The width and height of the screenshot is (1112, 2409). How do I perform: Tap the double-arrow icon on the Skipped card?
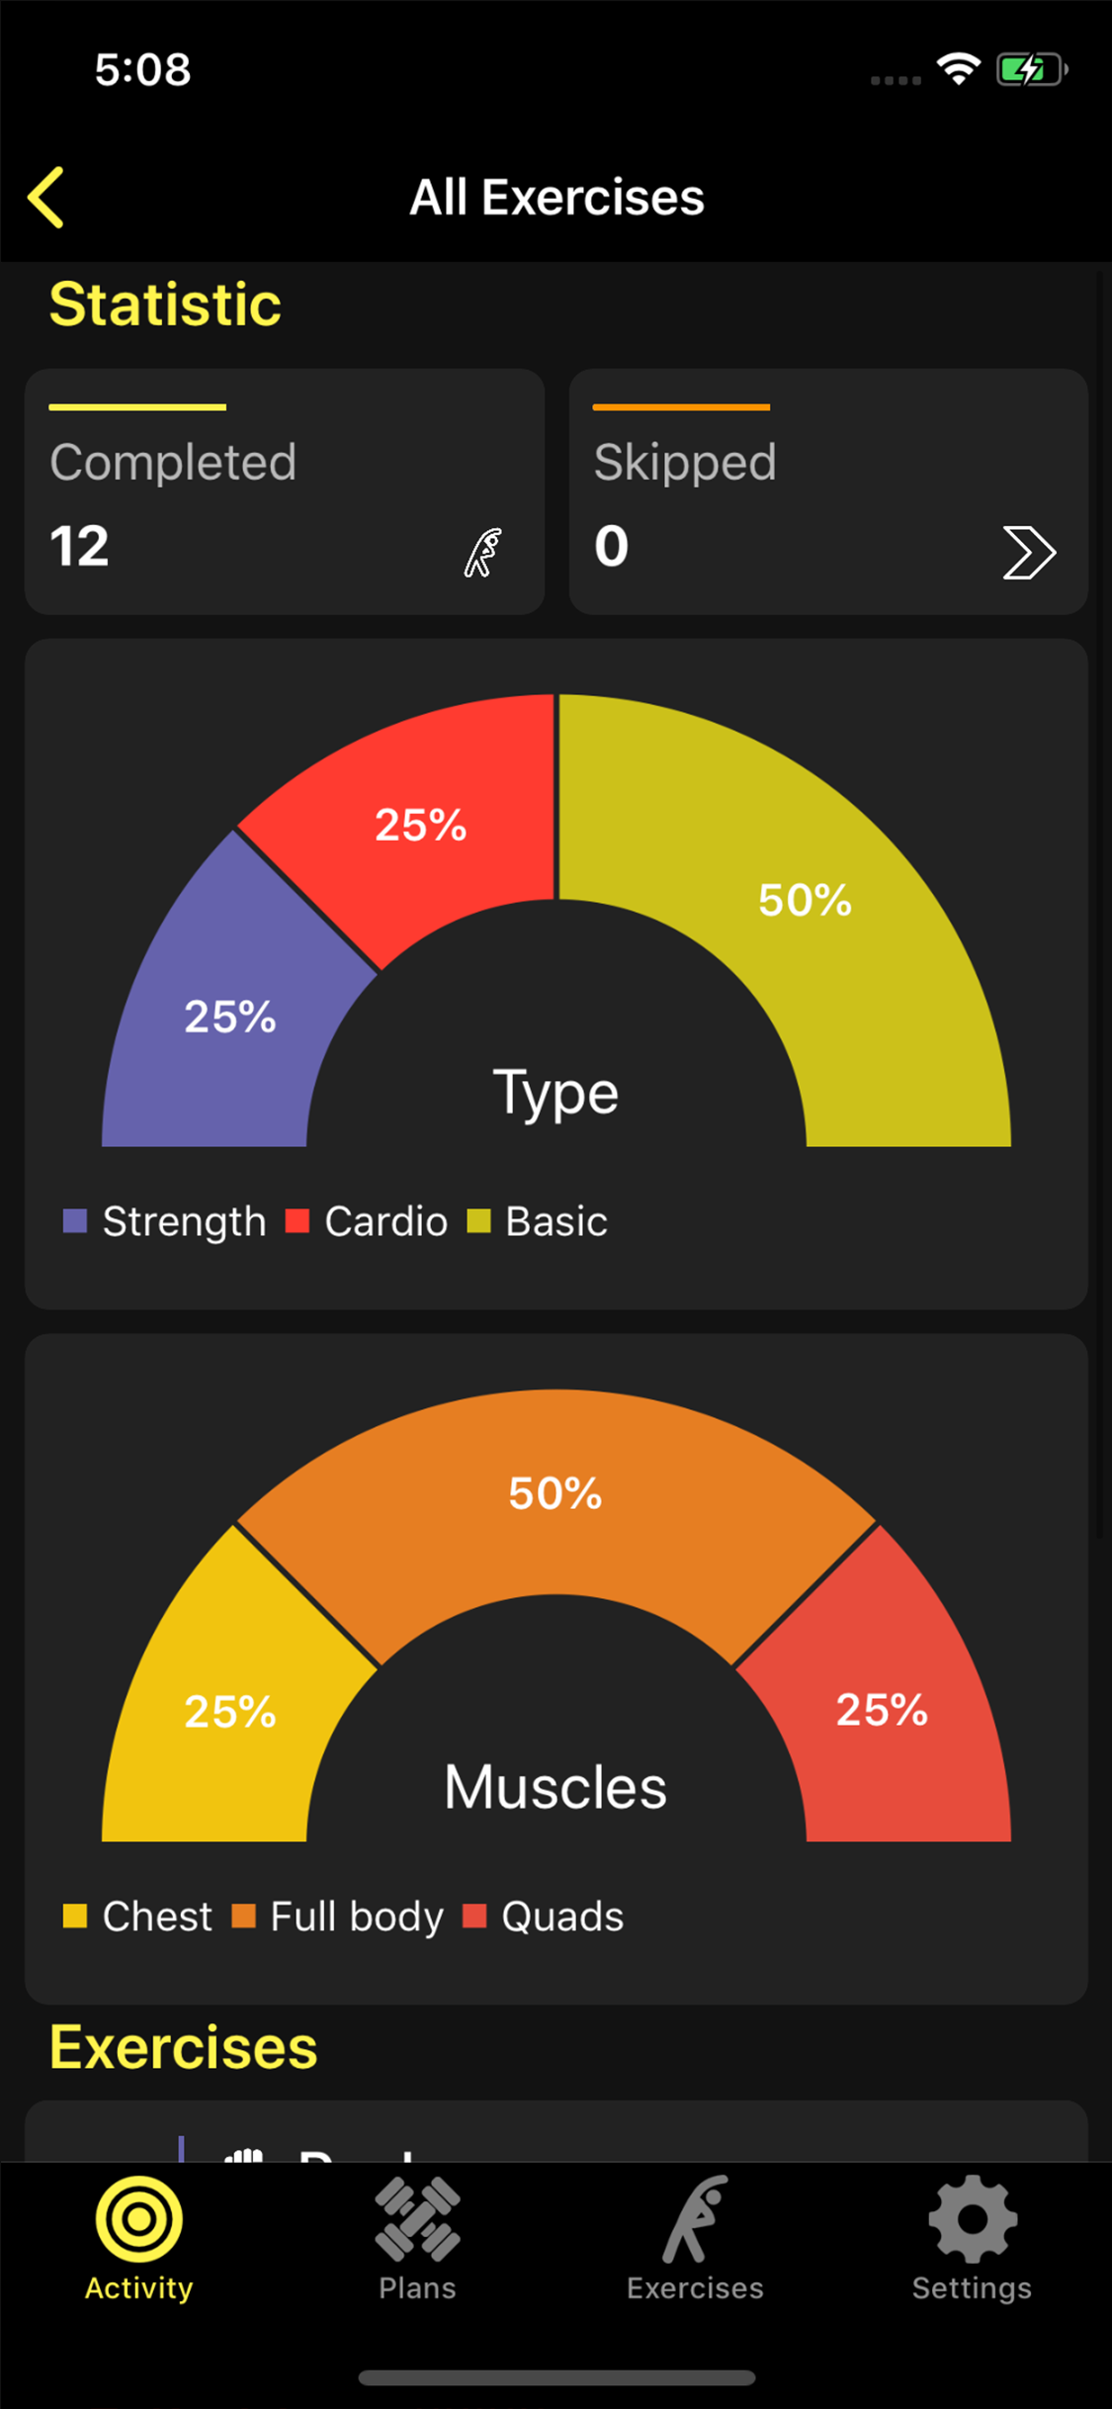[1028, 552]
